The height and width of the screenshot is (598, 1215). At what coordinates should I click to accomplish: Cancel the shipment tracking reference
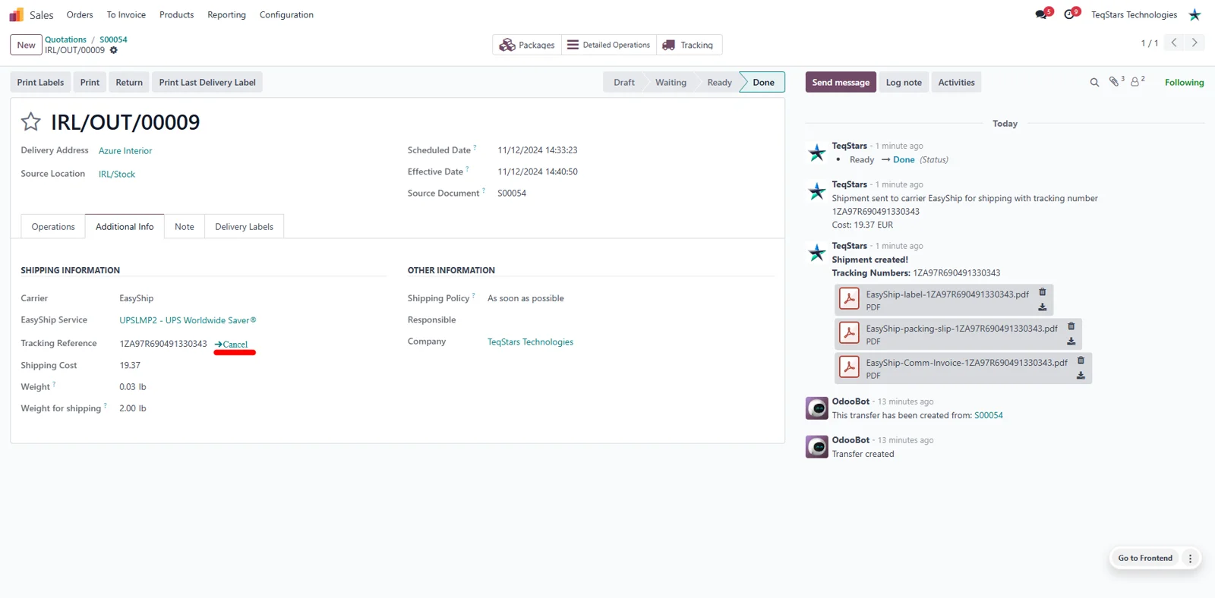click(232, 345)
